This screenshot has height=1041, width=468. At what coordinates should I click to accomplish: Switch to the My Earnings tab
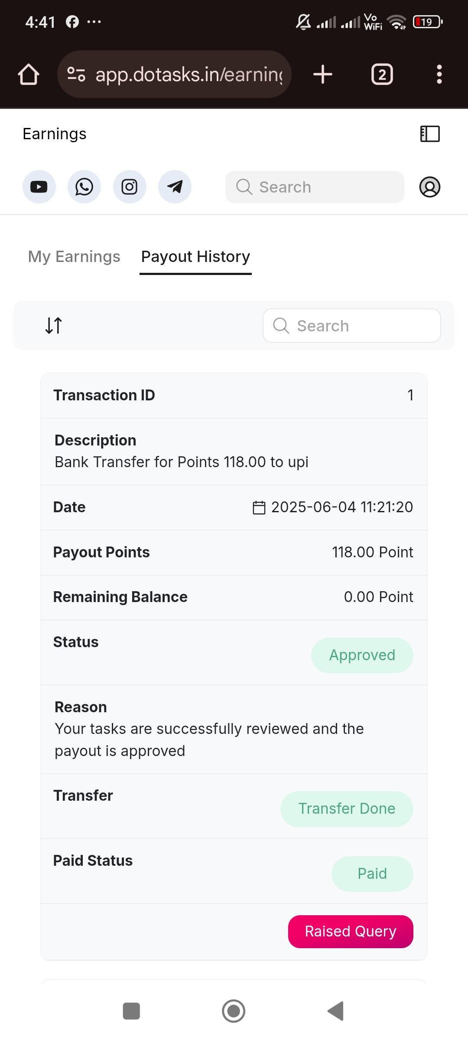coord(74,256)
